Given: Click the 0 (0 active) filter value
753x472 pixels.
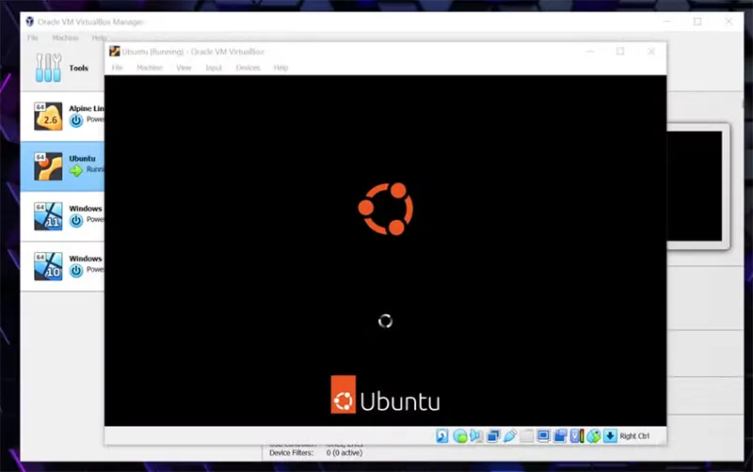Looking at the screenshot, I should [344, 453].
